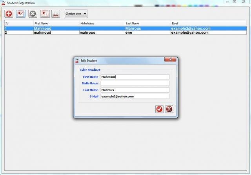Close the Edit Student dialog
Screen dimensions: 251x175
coord(170,60)
